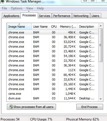This screenshot has height=121, width=107.
Task: Click the End Process button
Action: (x=90, y=107)
